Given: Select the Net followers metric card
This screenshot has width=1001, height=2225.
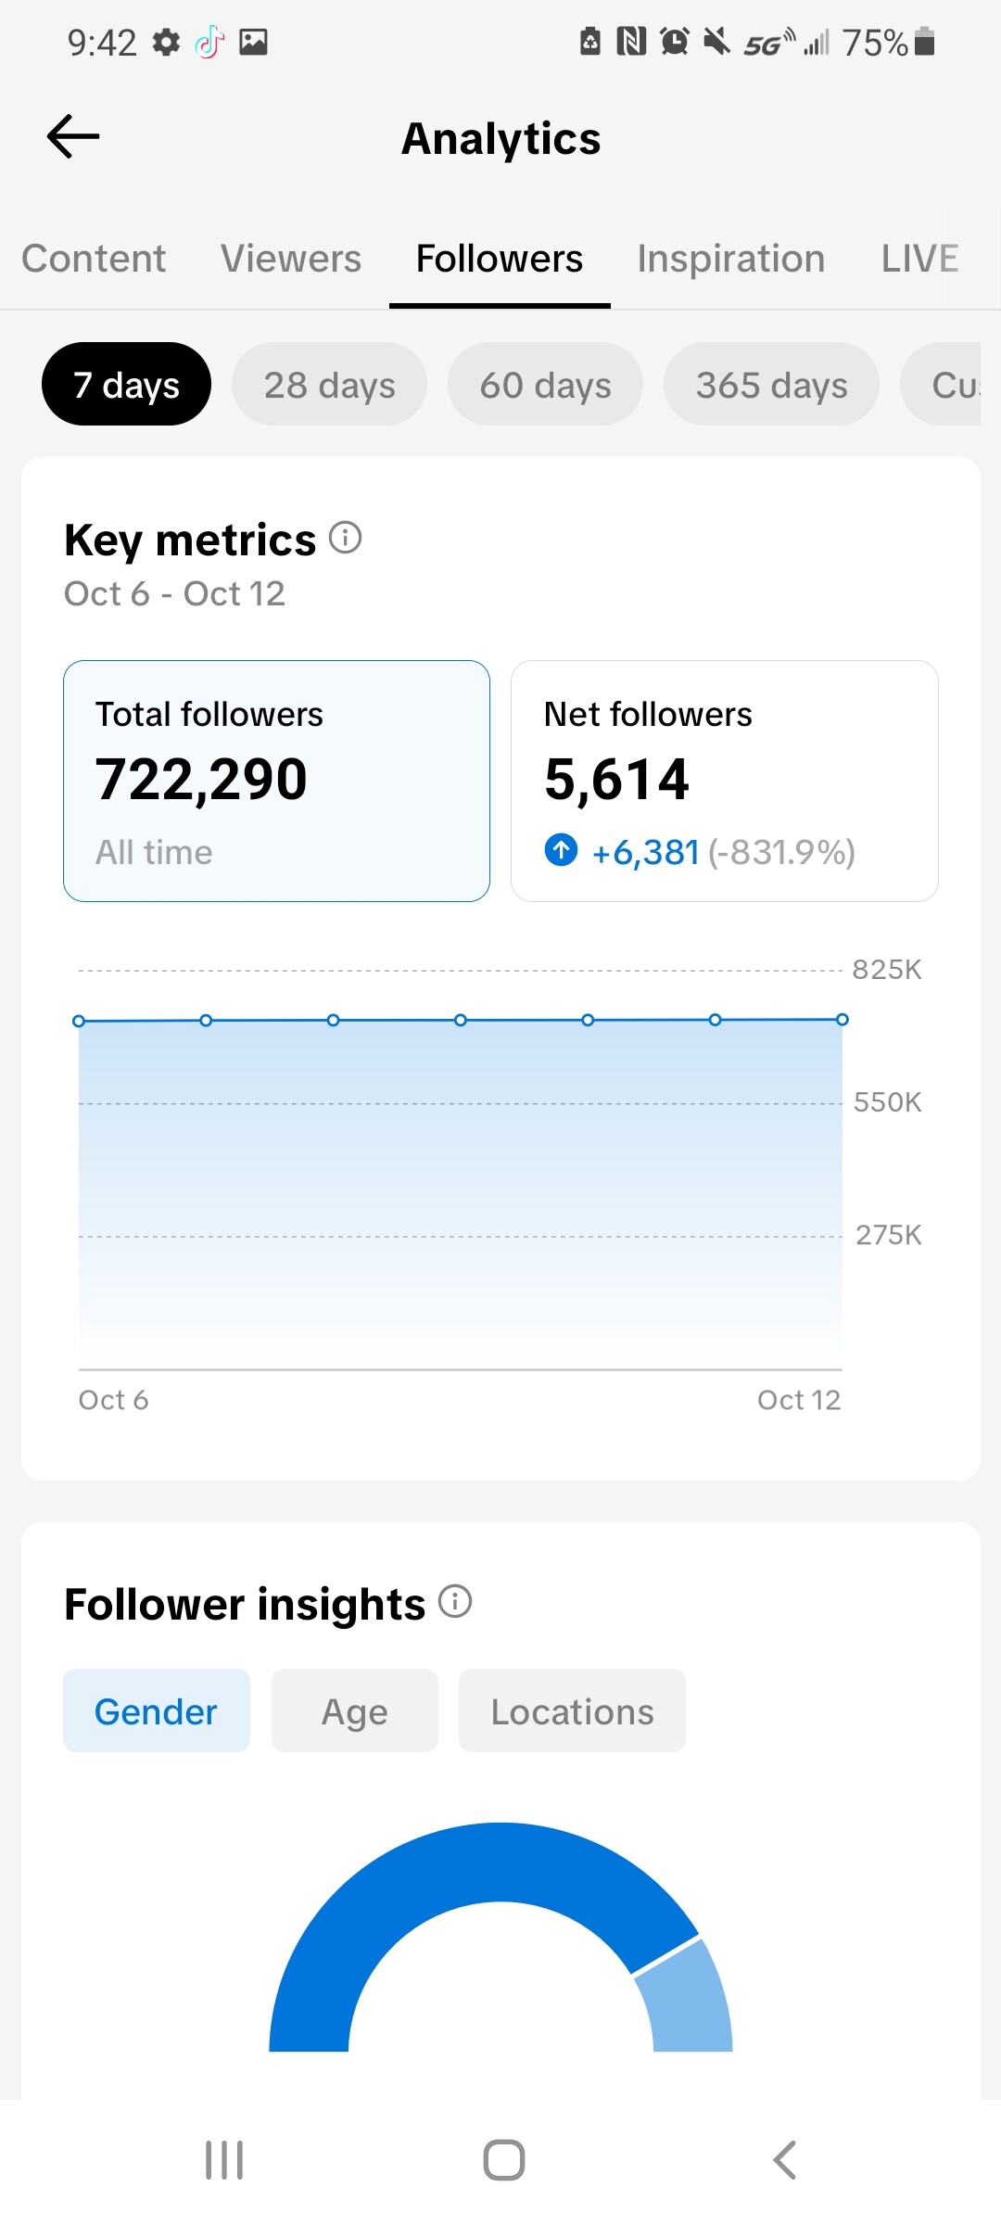Looking at the screenshot, I should click(x=724, y=781).
